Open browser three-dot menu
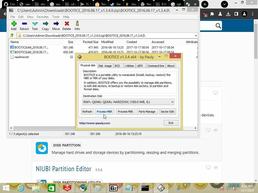The height and width of the screenshot is (193, 258). [252, 14]
